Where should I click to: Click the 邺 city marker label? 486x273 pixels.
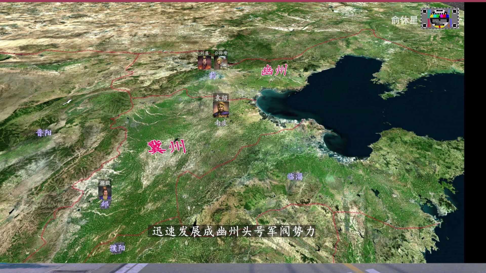(104, 204)
